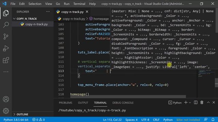Open notifications bell icon
The width and height of the screenshot is (218, 122).
(213, 120)
